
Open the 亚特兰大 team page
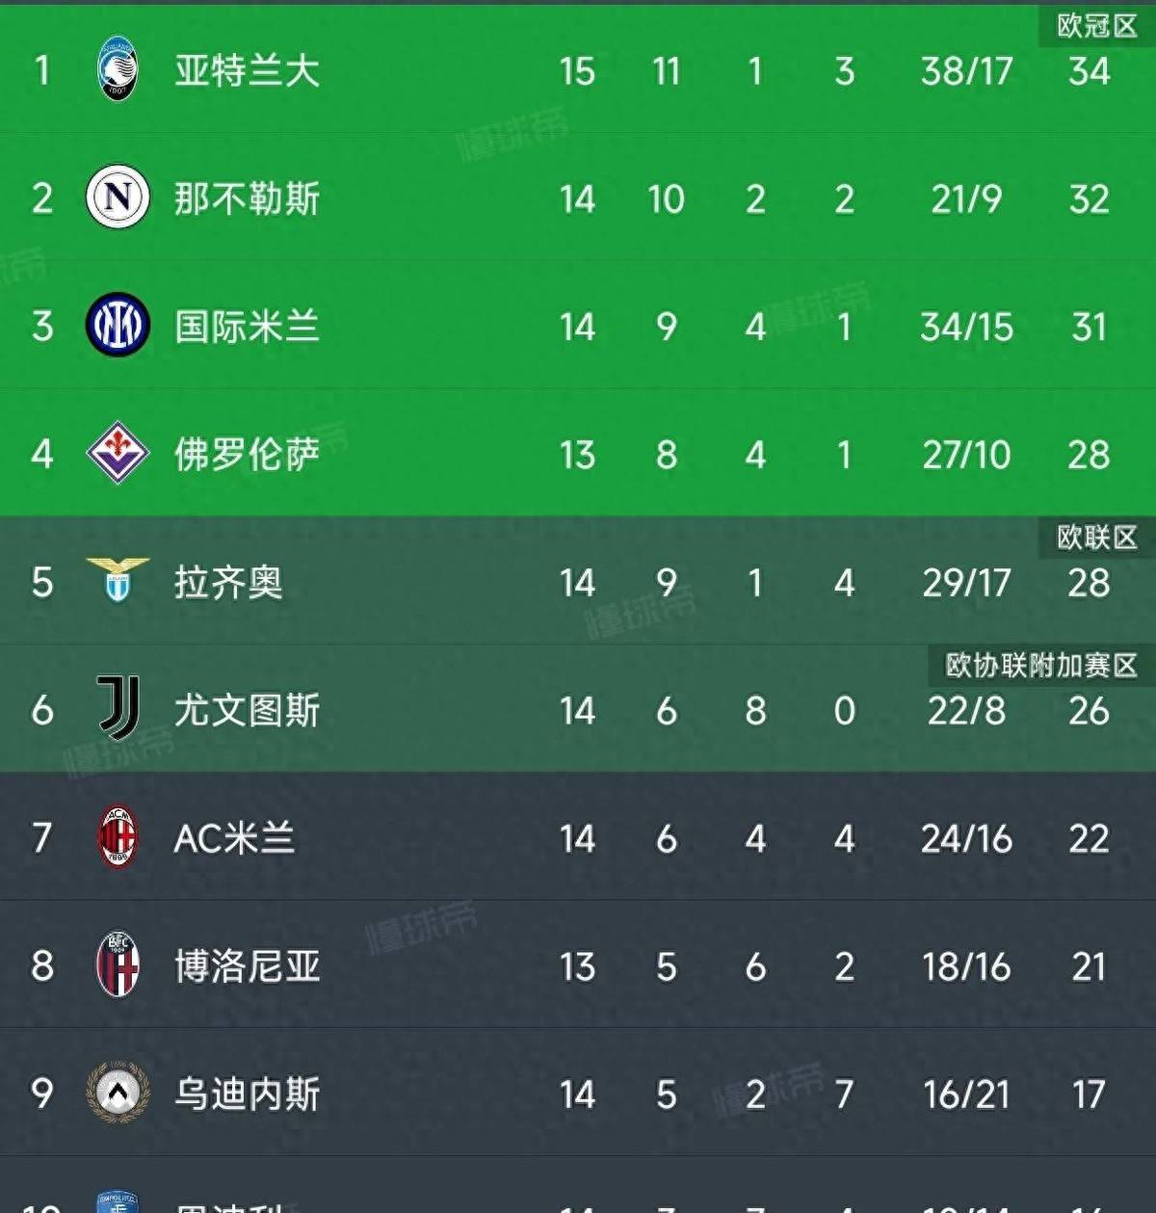(x=247, y=70)
